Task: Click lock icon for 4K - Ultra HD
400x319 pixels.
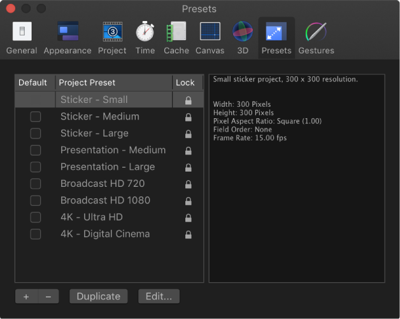Action: pyautogui.click(x=189, y=218)
